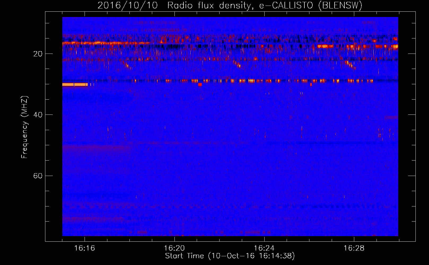Click the '16:20' time tick label
This screenshot has width=429, height=265.
[174, 248]
